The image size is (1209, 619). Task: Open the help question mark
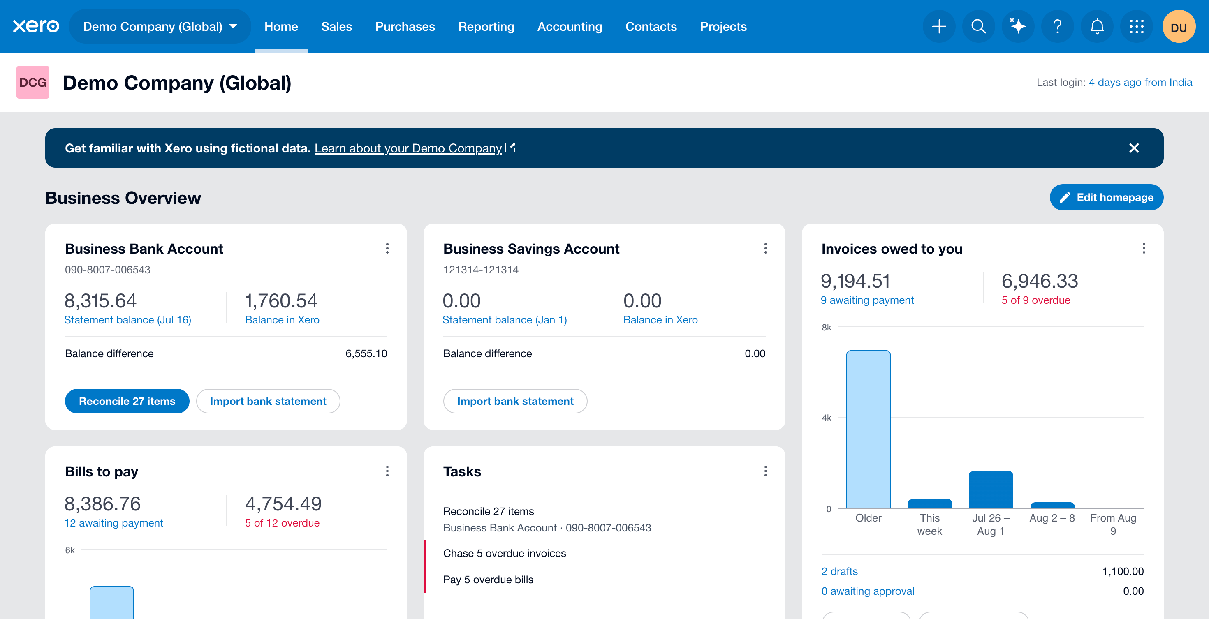1057,26
